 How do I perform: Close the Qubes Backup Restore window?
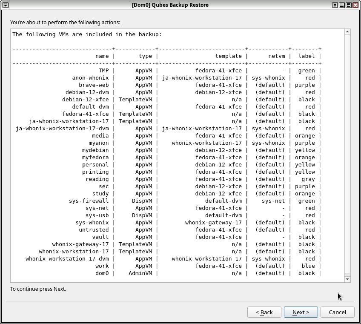point(355,5)
